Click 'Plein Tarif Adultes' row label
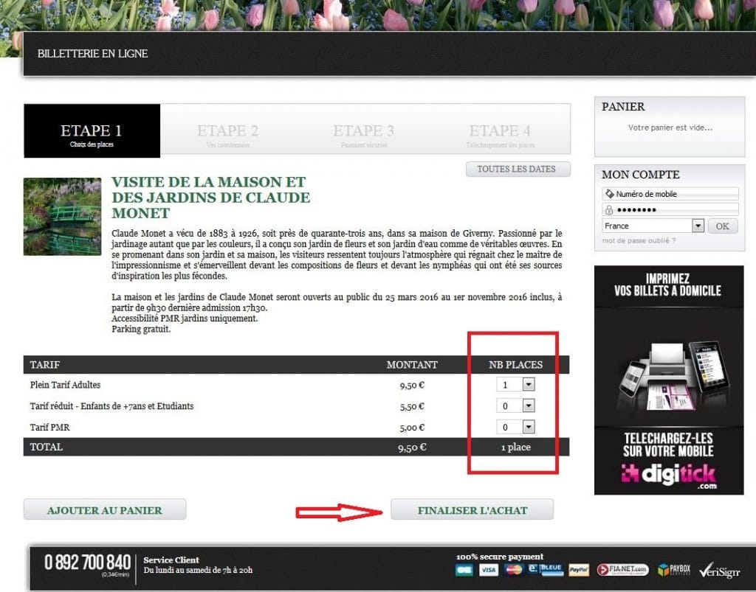 pyautogui.click(x=65, y=385)
